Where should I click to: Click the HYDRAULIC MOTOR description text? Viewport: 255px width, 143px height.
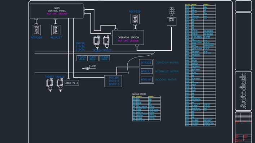tap(167, 71)
